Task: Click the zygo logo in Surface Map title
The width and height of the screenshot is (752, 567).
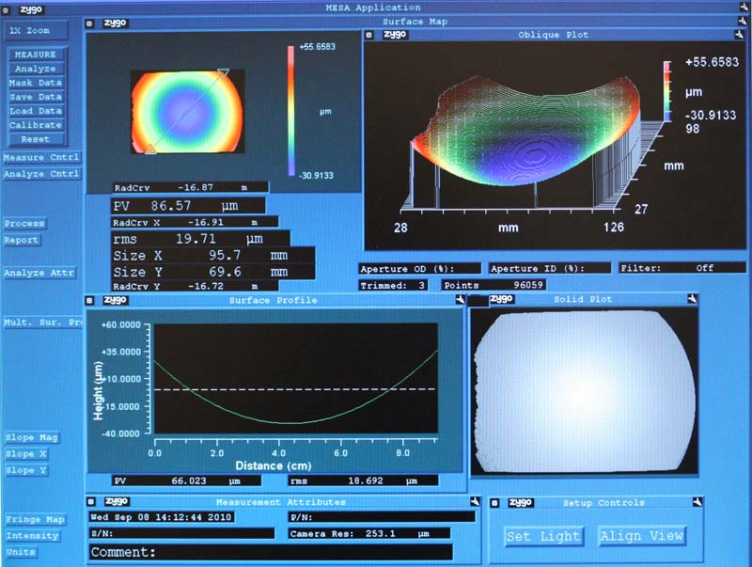Action: click(115, 23)
